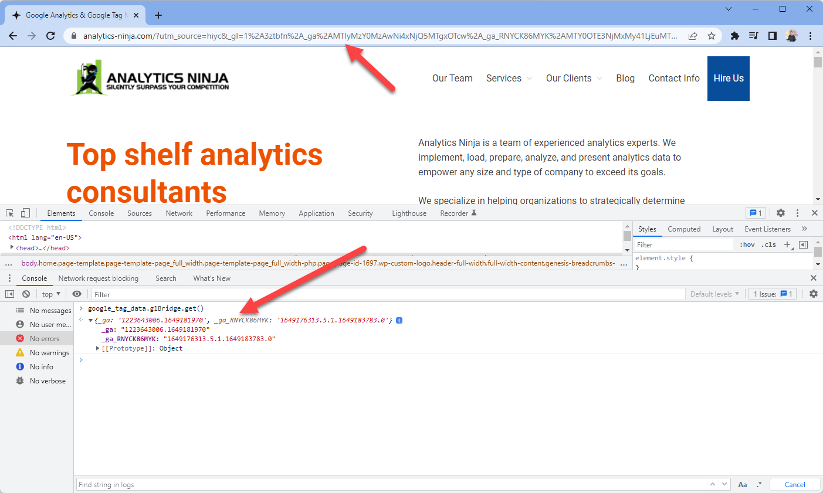823x493 pixels.
Task: Toggle the :hov element state button
Action: [747, 245]
